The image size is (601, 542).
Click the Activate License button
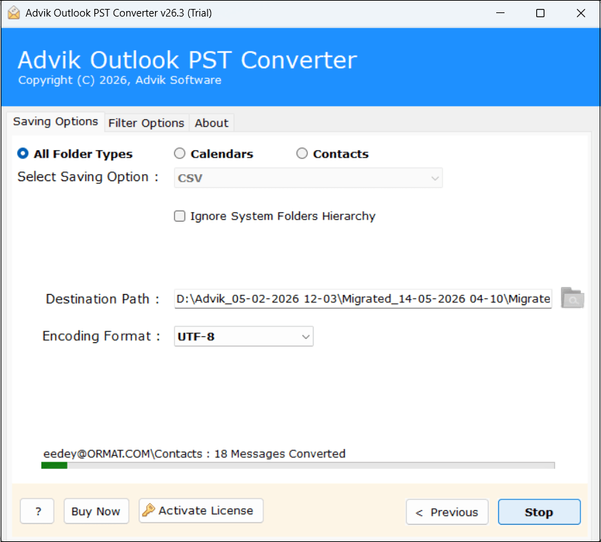tap(201, 510)
